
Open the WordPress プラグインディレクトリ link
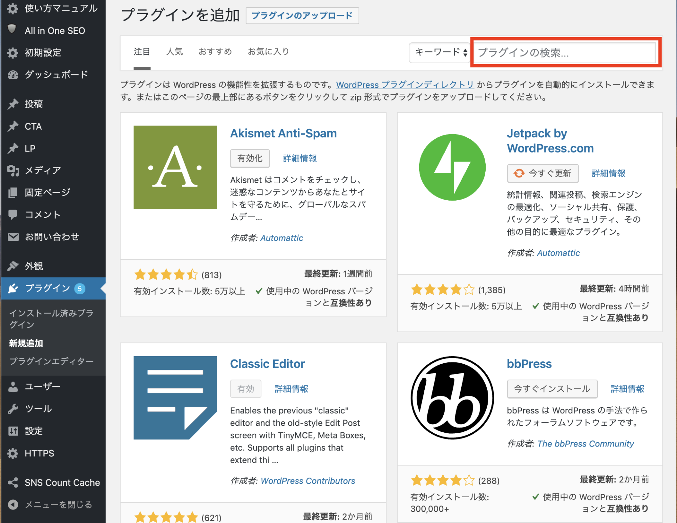click(405, 85)
